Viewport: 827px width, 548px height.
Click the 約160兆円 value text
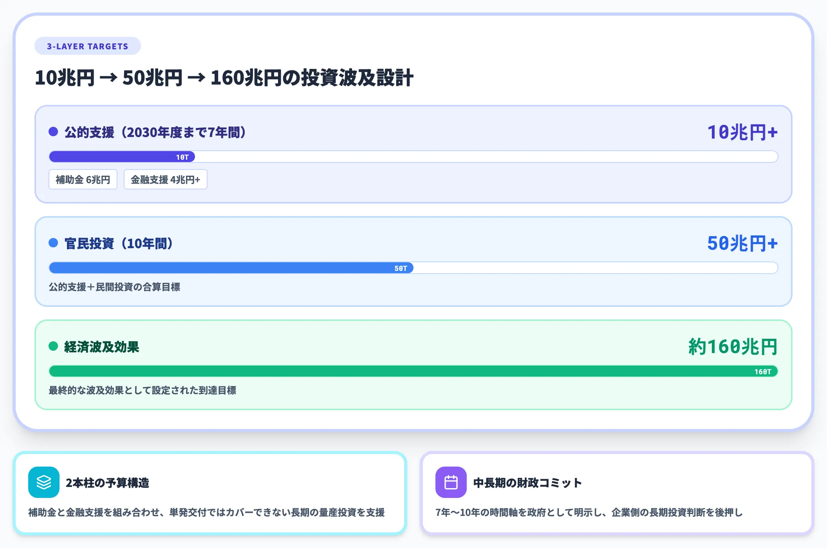click(733, 347)
